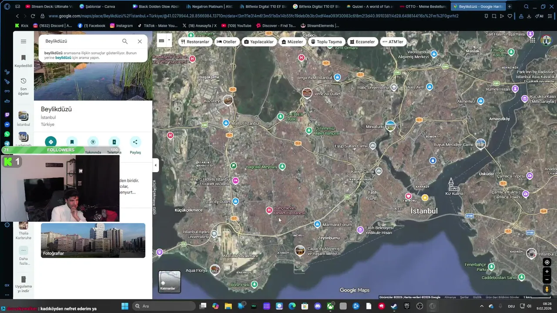Click the Mall of Istanbul map pin
Viewport: 557px width, 313px height.
pyautogui.click(x=226, y=123)
